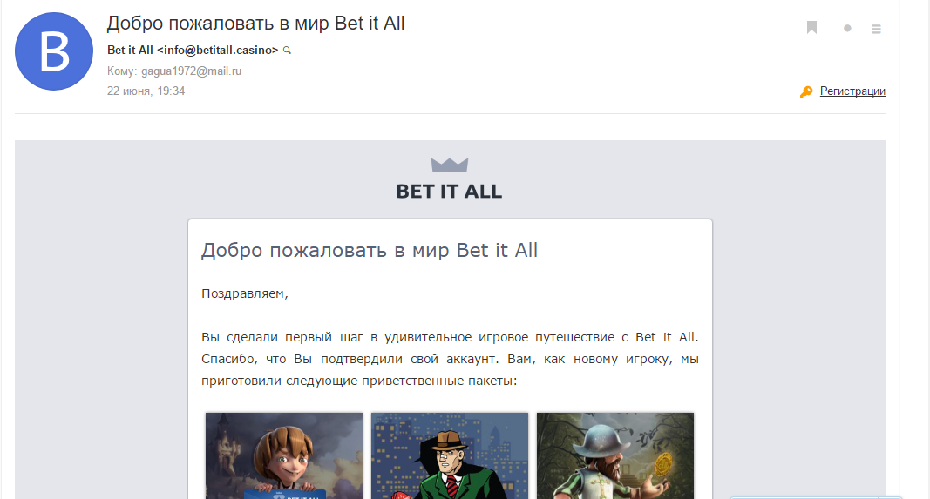This screenshot has height=499, width=930.
Task: Open the conquistador with coin thumbnail
Action: pos(615,455)
